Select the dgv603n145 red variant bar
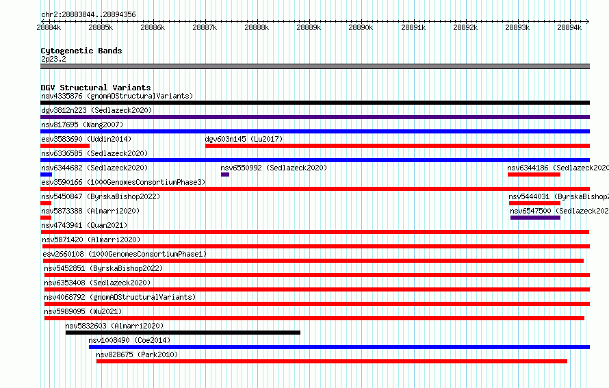The image size is (609, 388). click(398, 146)
